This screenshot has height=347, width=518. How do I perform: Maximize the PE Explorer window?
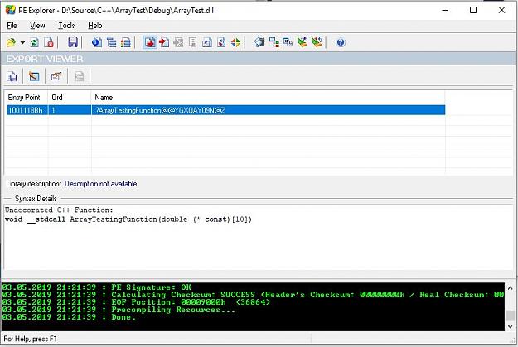click(x=473, y=10)
